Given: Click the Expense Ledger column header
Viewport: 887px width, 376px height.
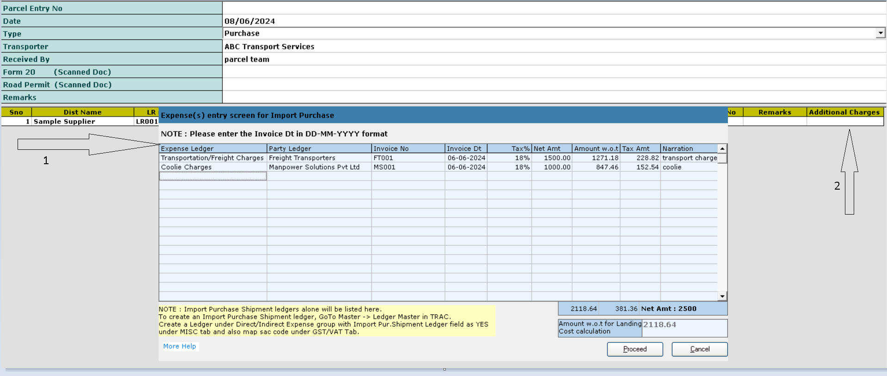Looking at the screenshot, I should click(213, 148).
